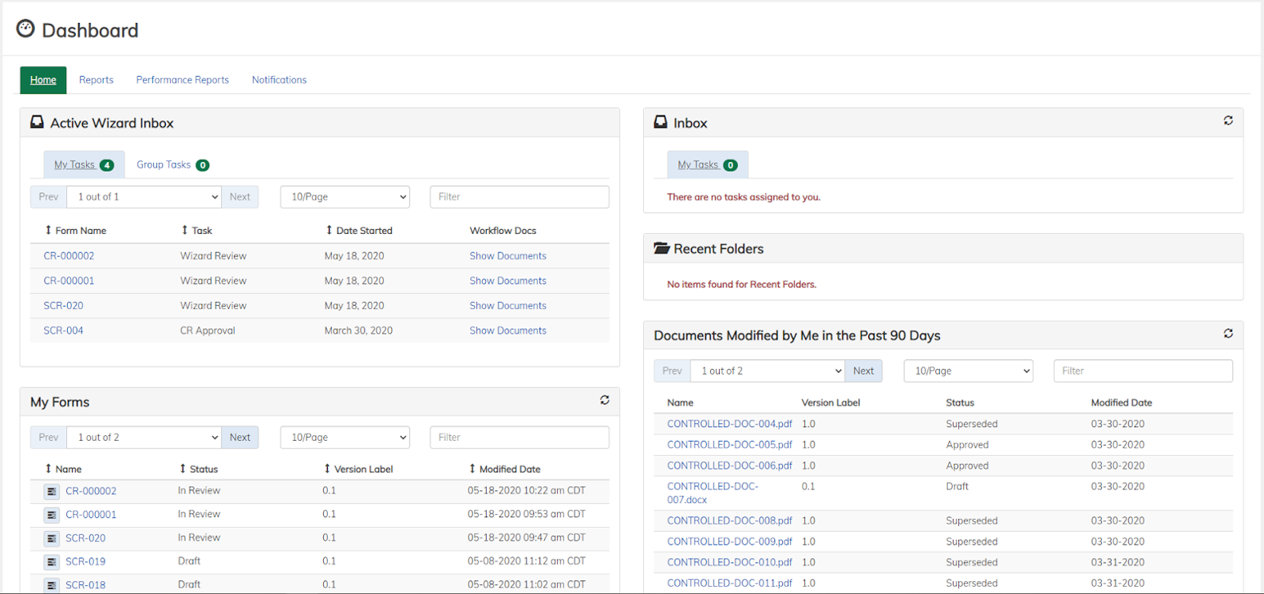1264x594 pixels.
Task: Open CONTROLLED-DOC-010.pdf
Action: (729, 562)
